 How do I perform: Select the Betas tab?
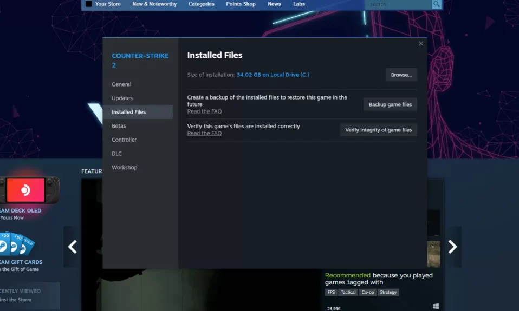(x=138, y=126)
